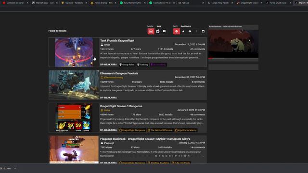Open Dragonflight Season 1 Dungeons title link

tap(121, 106)
